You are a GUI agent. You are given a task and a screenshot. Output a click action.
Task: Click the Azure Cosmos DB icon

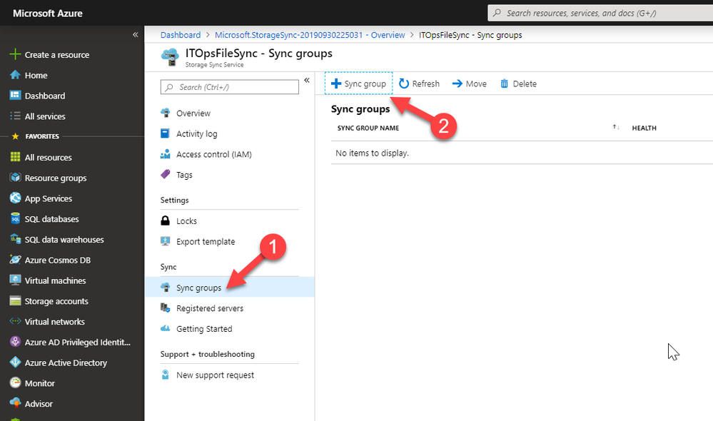tap(15, 260)
